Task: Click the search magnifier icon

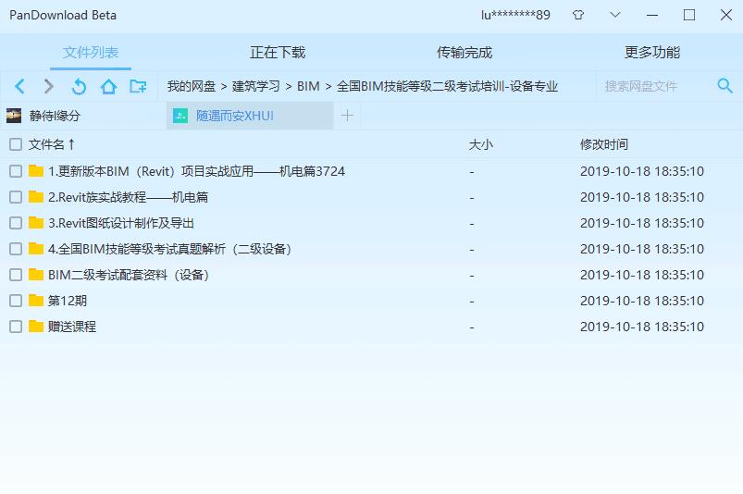Action: 725,86
